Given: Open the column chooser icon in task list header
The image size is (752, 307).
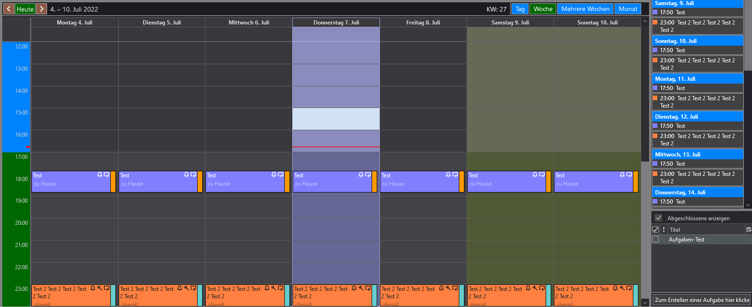Looking at the screenshot, I should pyautogui.click(x=748, y=229).
